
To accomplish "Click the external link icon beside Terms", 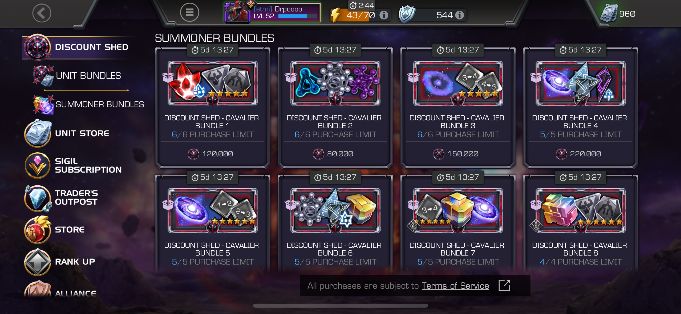I will pos(504,286).
